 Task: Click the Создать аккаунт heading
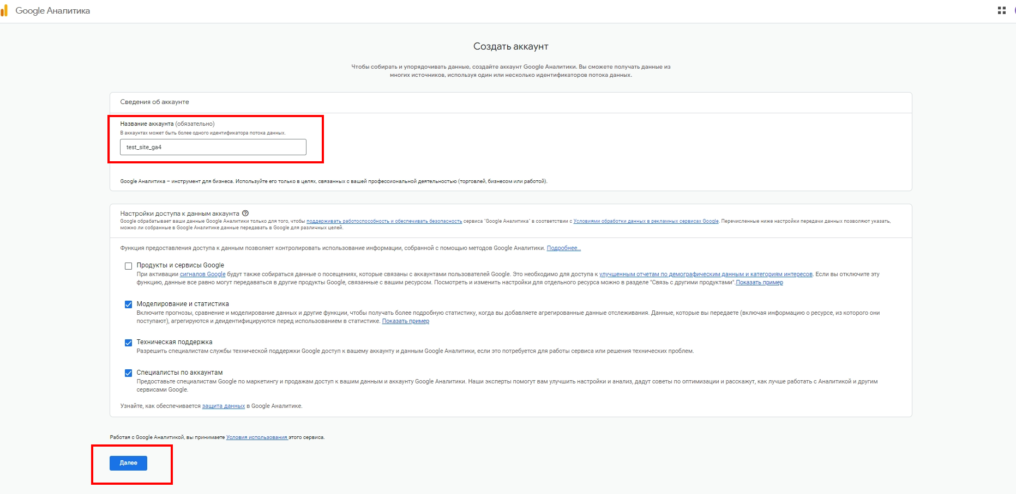tap(511, 46)
